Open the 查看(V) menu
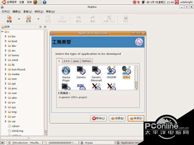The image size is (194, 145). tap(28, 12)
